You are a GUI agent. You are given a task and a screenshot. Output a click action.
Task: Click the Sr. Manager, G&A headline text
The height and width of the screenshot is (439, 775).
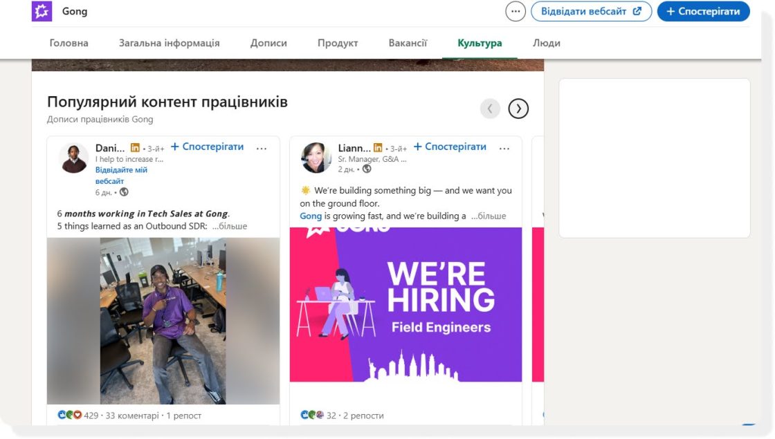pos(372,159)
